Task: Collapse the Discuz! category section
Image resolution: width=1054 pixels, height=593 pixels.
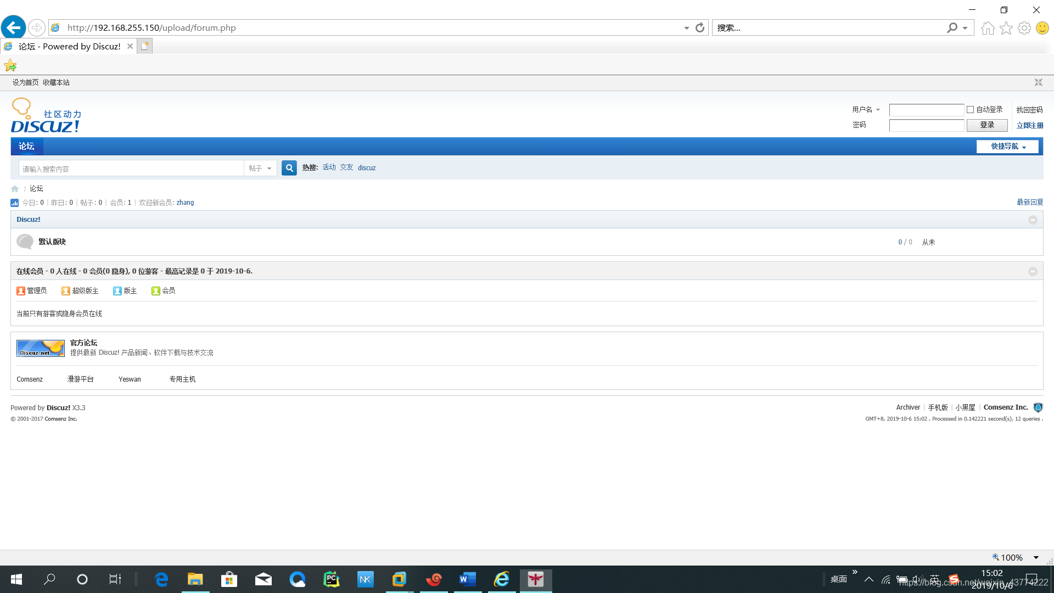Action: (1033, 220)
